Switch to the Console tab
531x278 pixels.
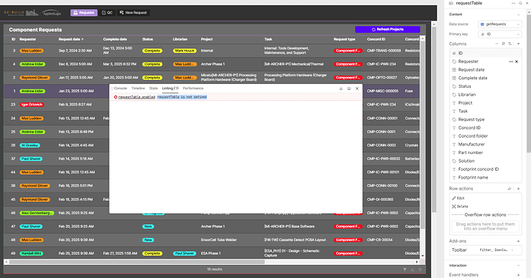(120, 88)
